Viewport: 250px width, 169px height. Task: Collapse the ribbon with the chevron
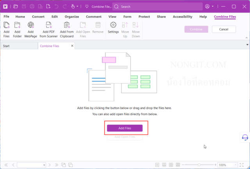pyautogui.click(x=246, y=38)
